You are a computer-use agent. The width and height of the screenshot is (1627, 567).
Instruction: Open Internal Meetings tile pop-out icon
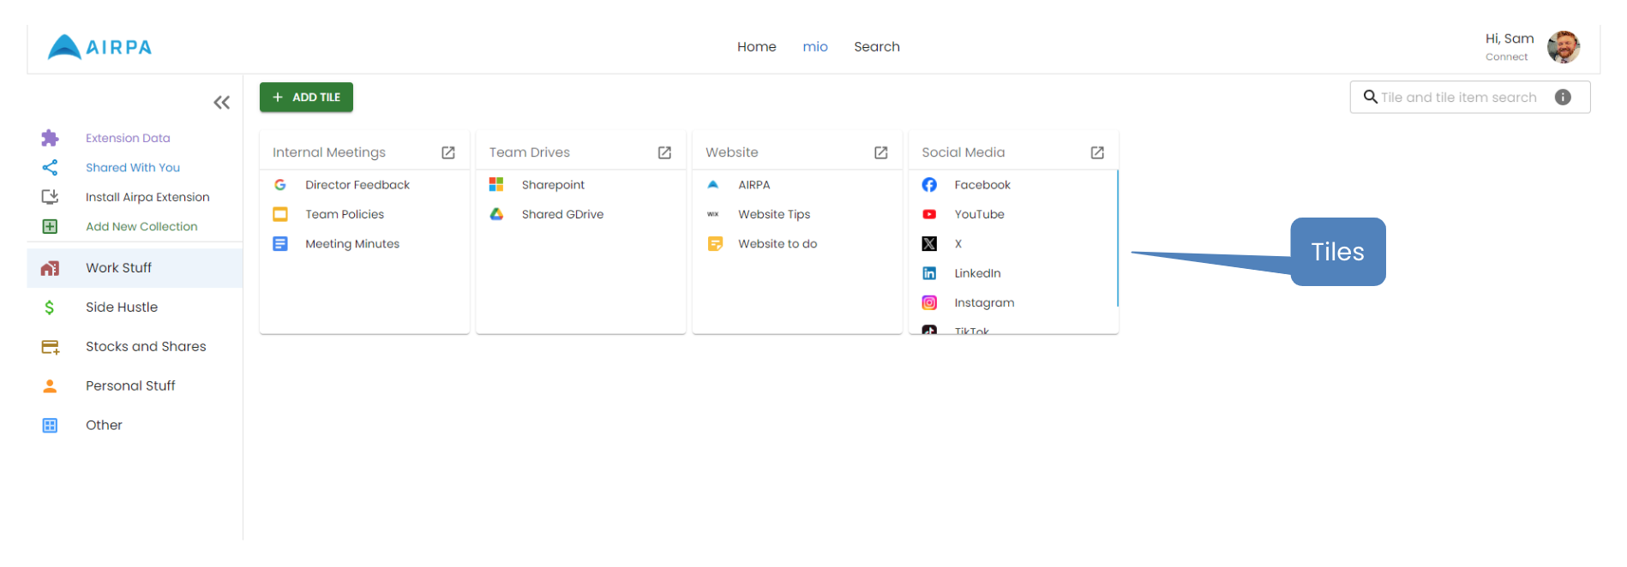447,152
